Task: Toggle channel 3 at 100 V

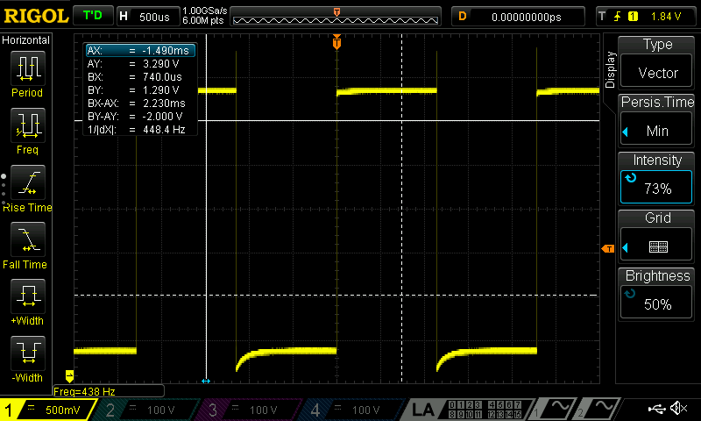Action: (250, 410)
